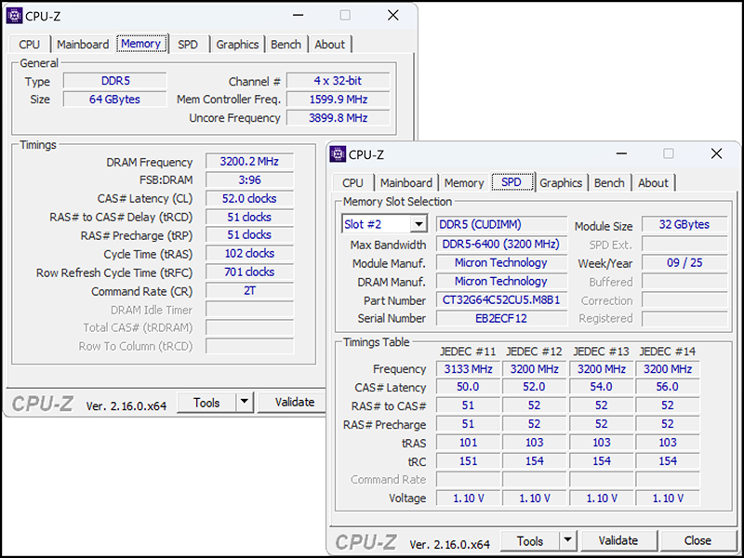
Task: Switch to Mainboard tab in the Memory window
Action: (x=83, y=45)
